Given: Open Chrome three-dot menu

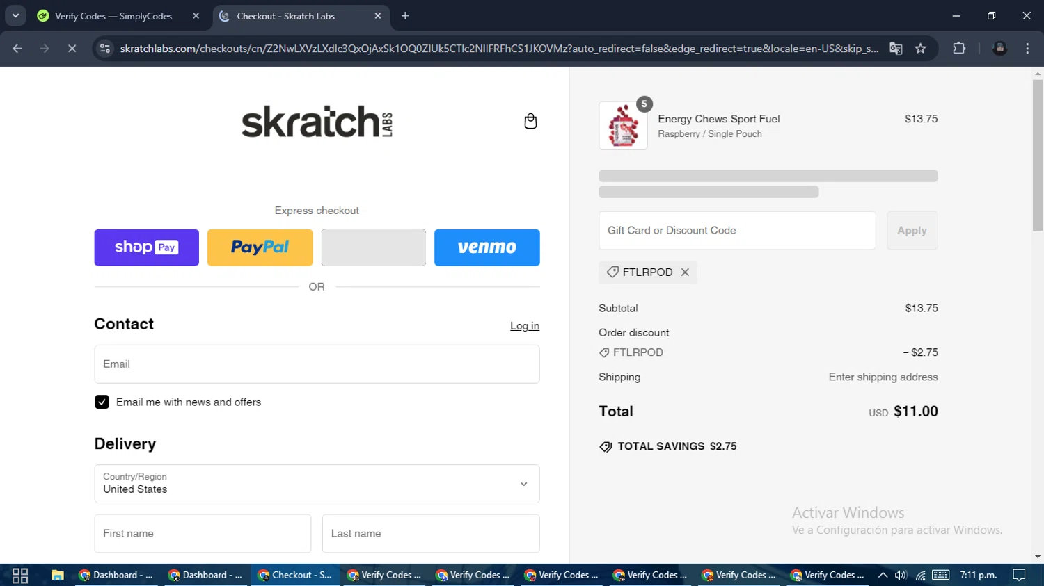Looking at the screenshot, I should tap(1027, 48).
